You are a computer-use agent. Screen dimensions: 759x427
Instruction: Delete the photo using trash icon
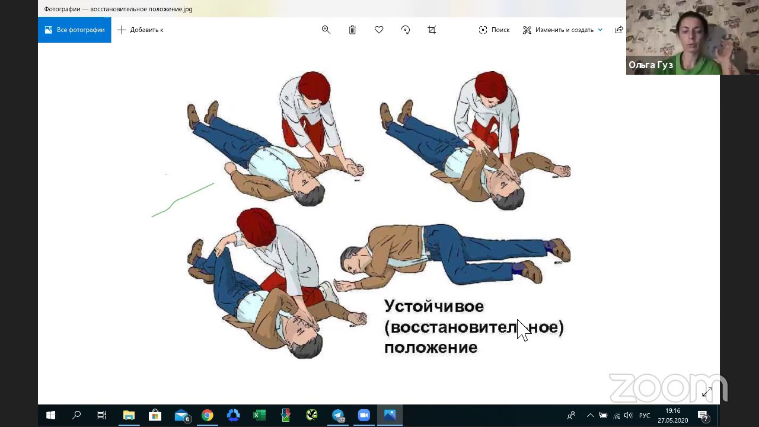[352, 30]
